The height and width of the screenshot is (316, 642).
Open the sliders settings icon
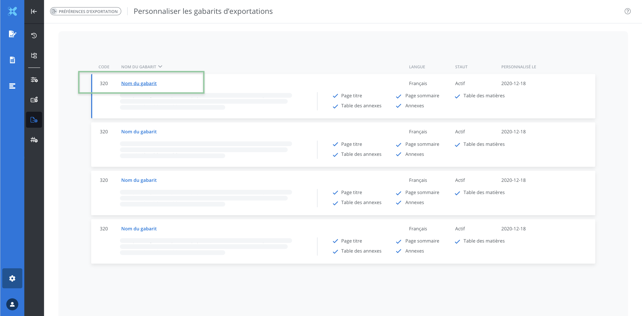tap(34, 80)
